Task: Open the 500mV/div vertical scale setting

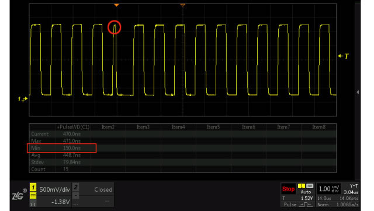Action: 54,189
